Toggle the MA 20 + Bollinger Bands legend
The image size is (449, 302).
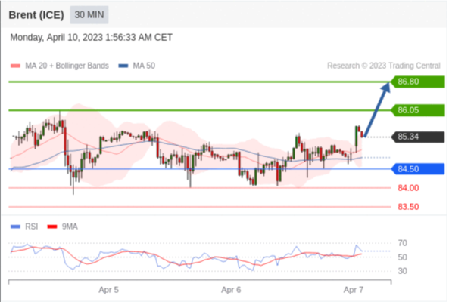point(60,66)
